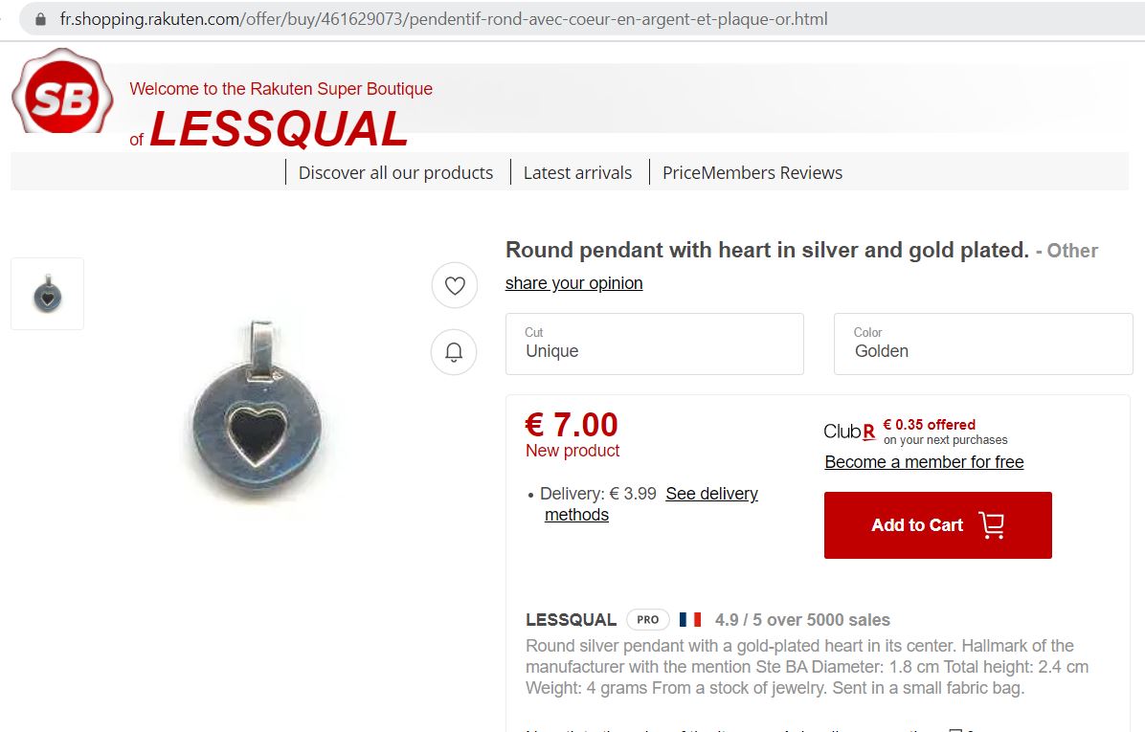Open the See delivery methods link

711,494
